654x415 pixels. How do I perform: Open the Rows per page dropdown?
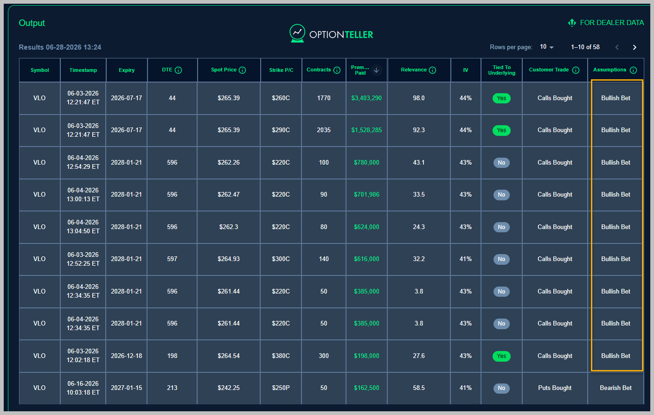point(547,47)
